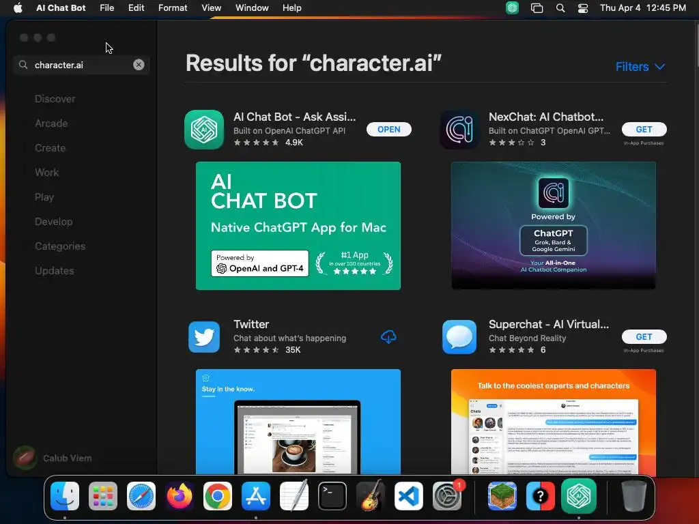Open App Store from the Dock
This screenshot has width=699, height=524.
point(256,496)
